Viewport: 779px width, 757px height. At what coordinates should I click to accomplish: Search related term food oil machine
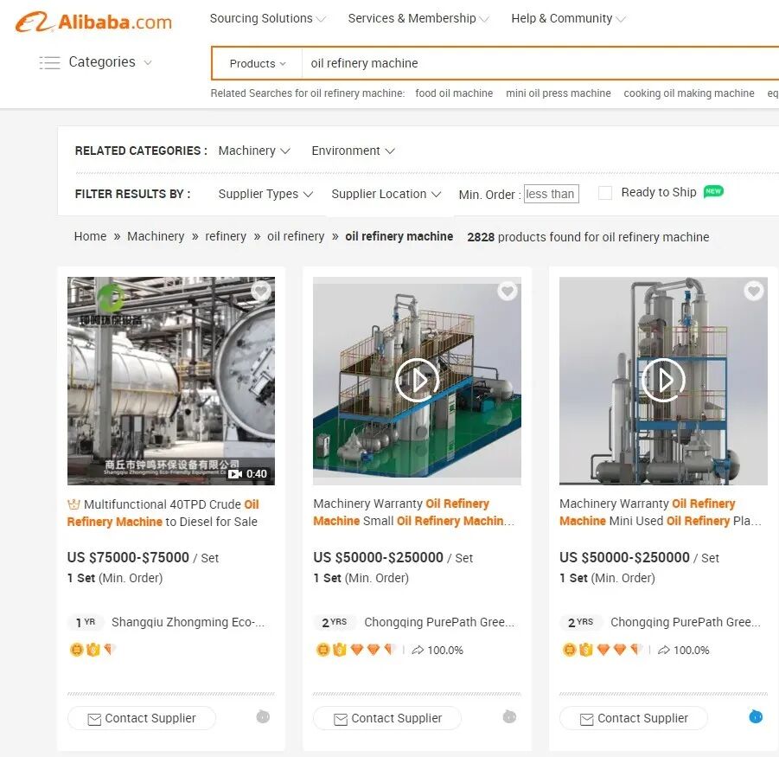(454, 93)
